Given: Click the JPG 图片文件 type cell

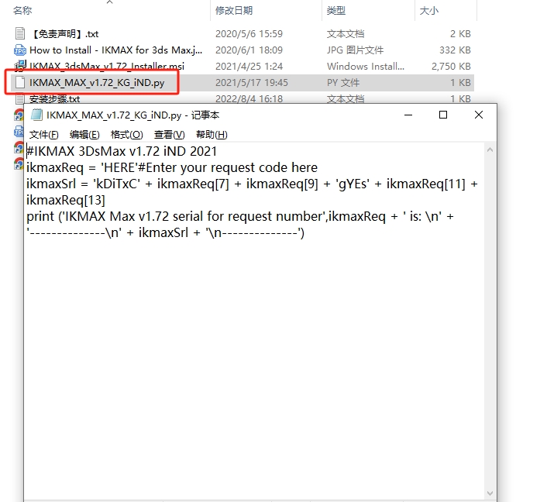Looking at the screenshot, I should pos(355,50).
